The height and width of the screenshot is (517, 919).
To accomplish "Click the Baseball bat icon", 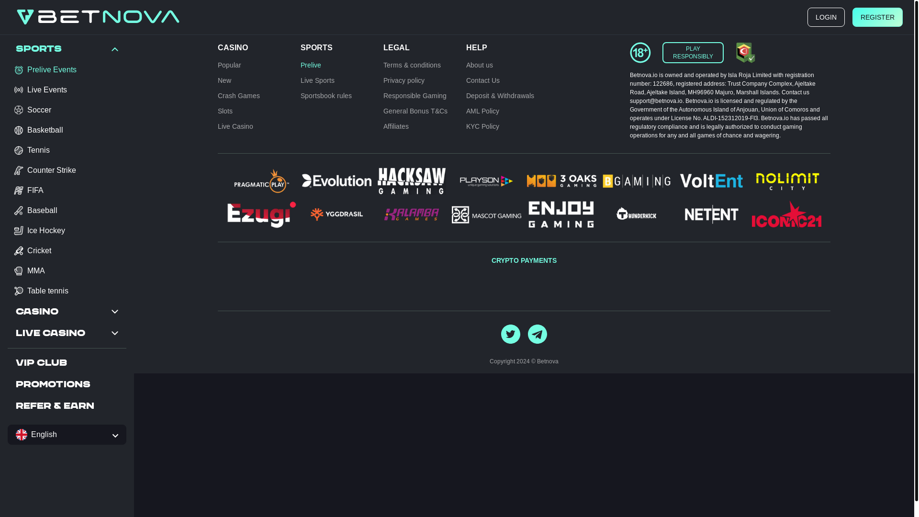I will pyautogui.click(x=19, y=211).
